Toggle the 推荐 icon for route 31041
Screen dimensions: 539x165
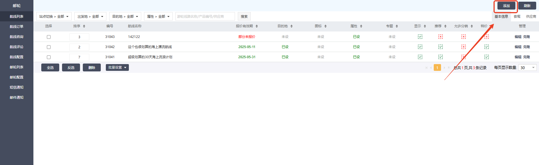(x=440, y=57)
